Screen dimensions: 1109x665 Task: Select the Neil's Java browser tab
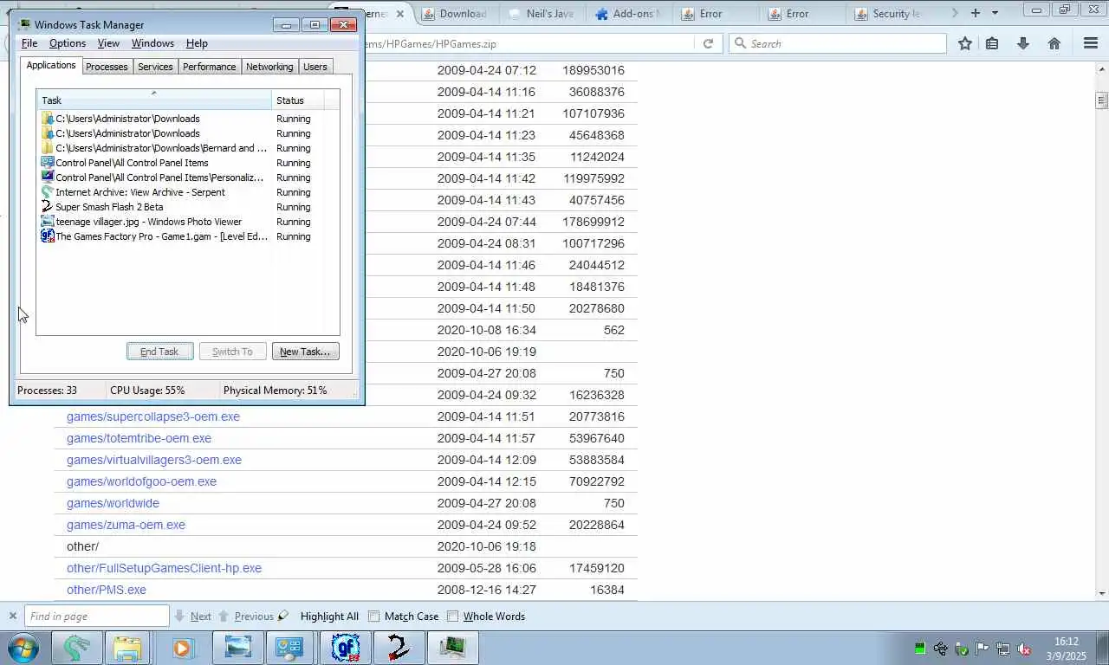[542, 13]
